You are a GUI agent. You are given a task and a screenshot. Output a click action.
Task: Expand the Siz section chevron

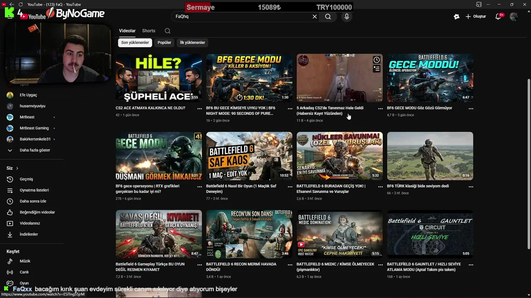pyautogui.click(x=17, y=168)
